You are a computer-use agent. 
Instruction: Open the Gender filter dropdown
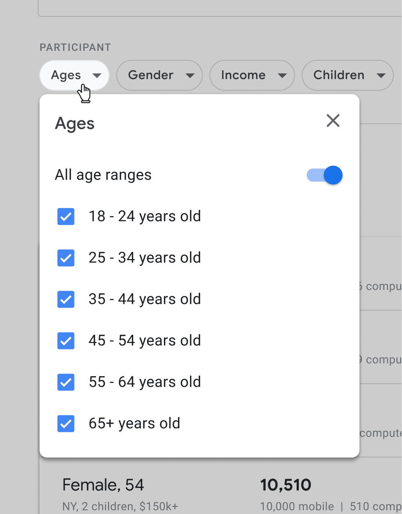tap(159, 75)
